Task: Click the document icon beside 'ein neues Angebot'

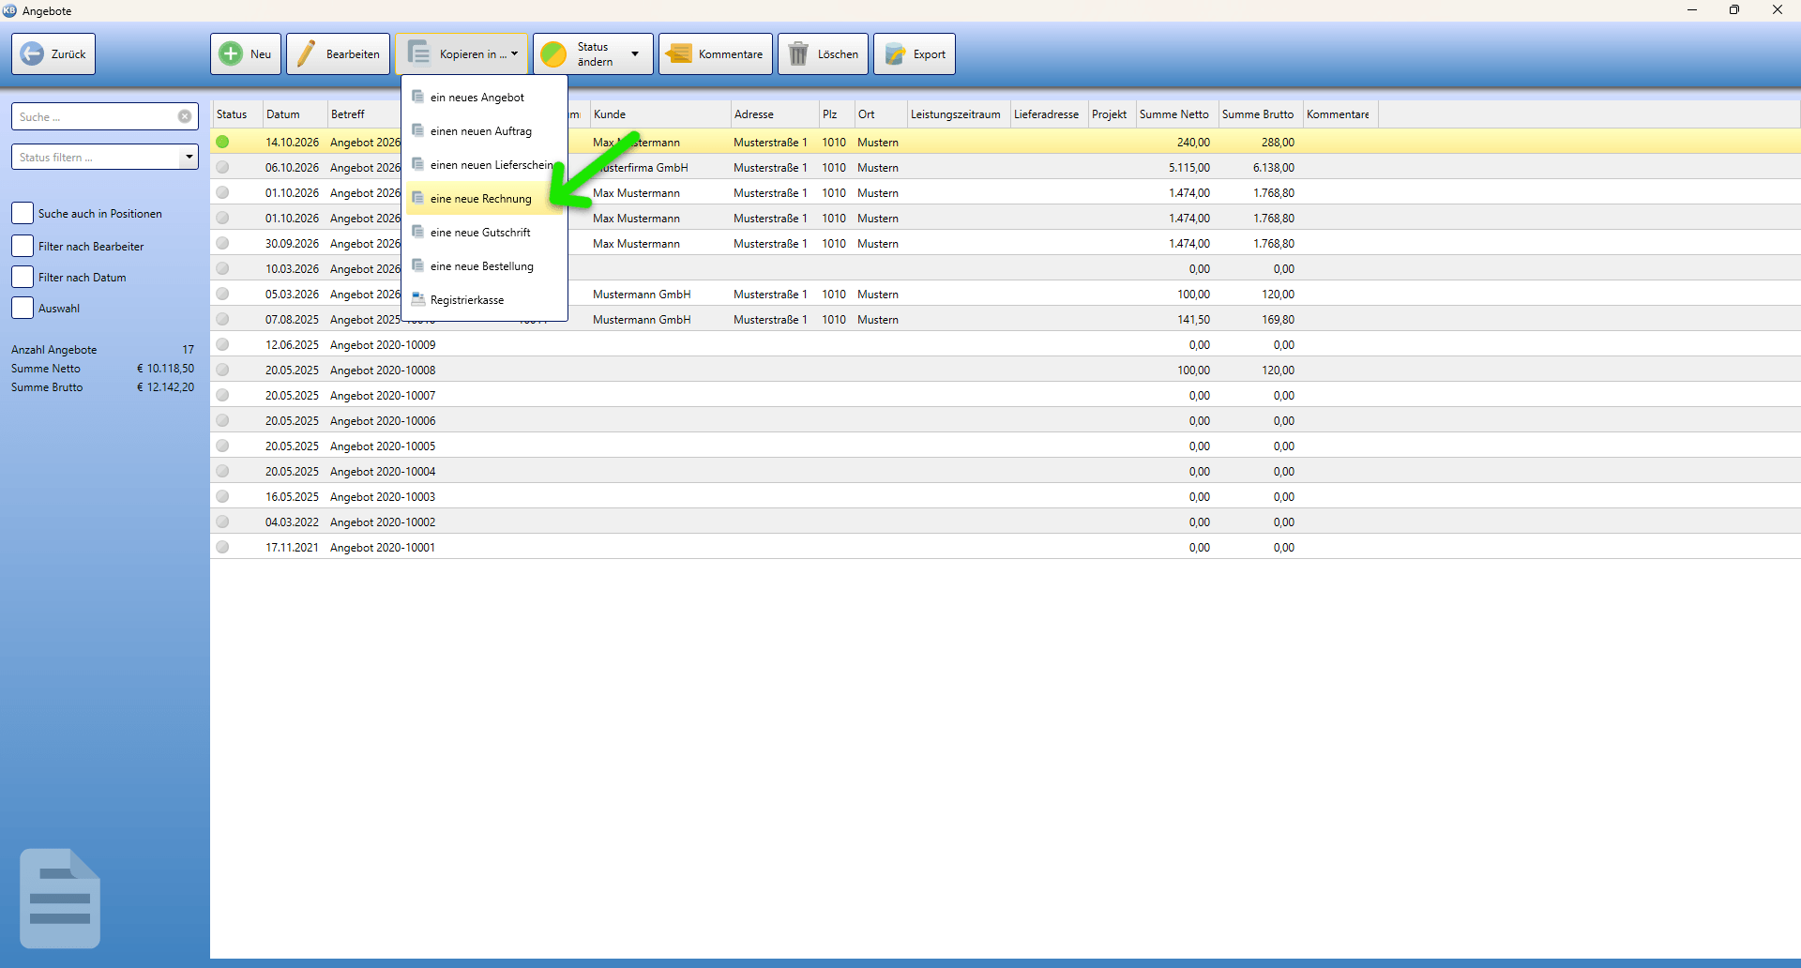Action: pos(418,97)
